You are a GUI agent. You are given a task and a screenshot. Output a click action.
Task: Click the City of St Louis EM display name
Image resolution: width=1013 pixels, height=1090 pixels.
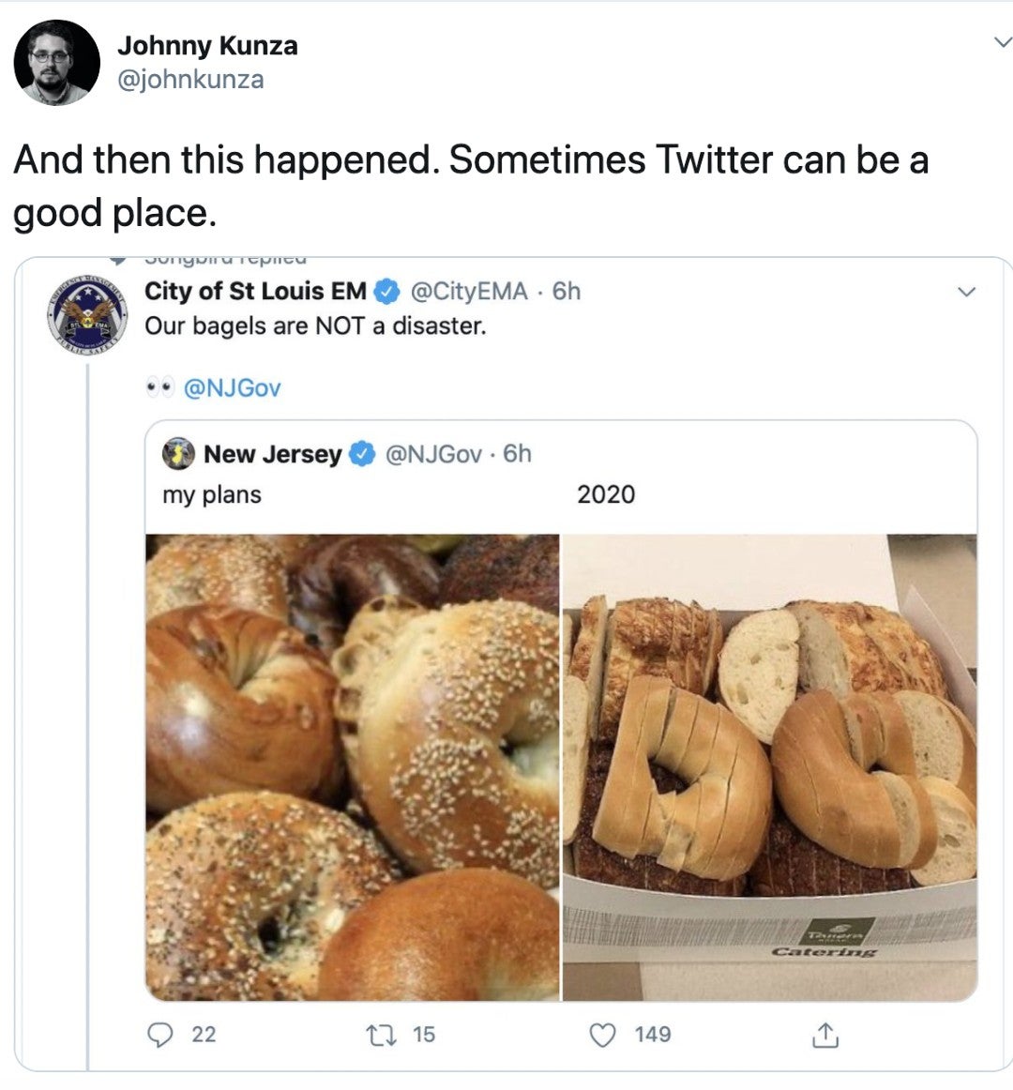(255, 292)
